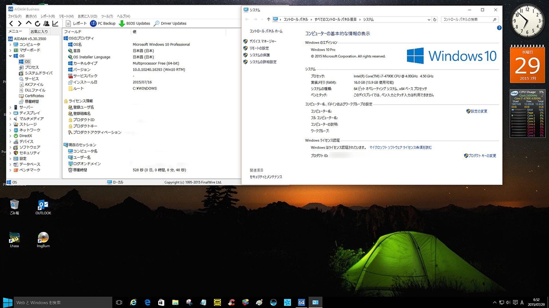Select セキュリティ tree item in AIDA64

[26, 153]
